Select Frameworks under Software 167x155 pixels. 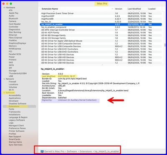click(x=15, y=112)
